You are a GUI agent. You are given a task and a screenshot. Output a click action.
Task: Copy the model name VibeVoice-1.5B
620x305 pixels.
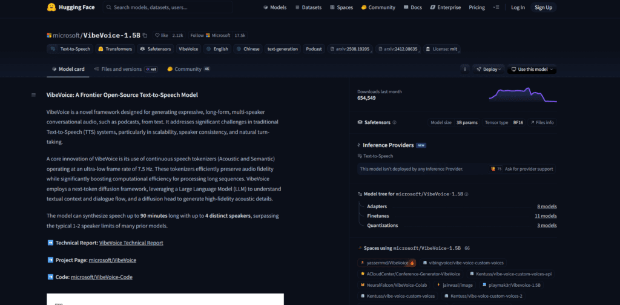coord(145,36)
